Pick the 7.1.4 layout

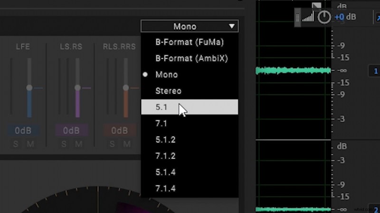[190, 188]
